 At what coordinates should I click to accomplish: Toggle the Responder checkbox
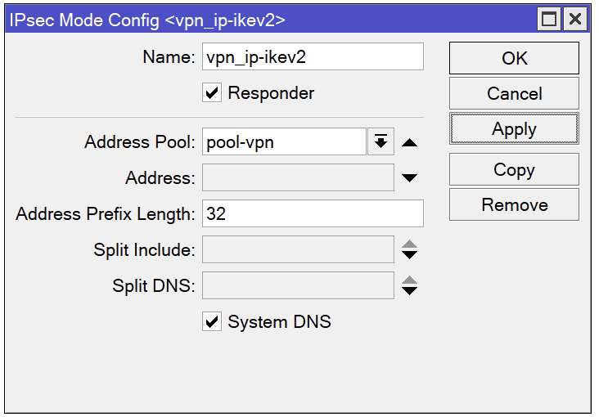point(212,92)
